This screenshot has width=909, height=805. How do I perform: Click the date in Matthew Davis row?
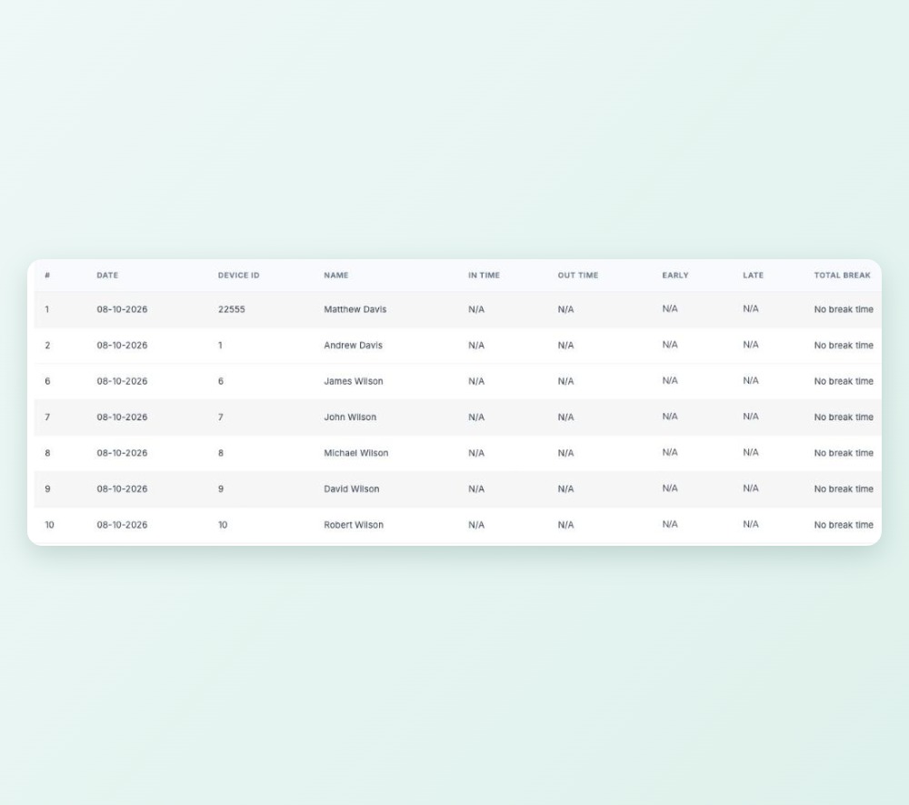coord(122,309)
